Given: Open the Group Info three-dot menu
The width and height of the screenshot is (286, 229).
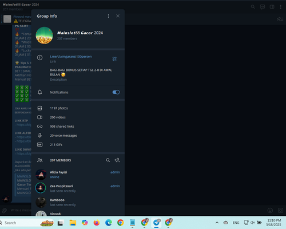Looking at the screenshot, I should click(x=109, y=16).
